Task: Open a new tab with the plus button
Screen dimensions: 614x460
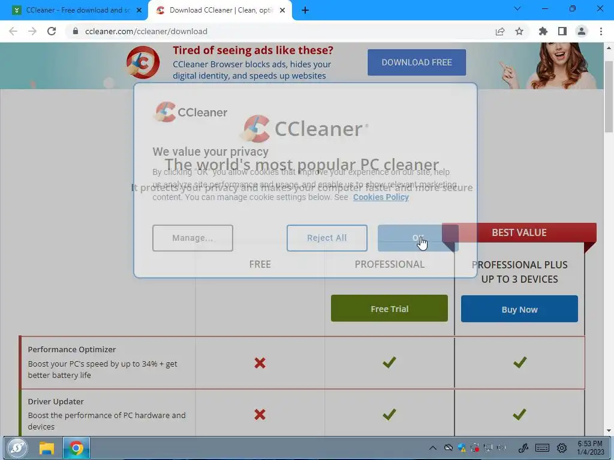Action: point(305,10)
